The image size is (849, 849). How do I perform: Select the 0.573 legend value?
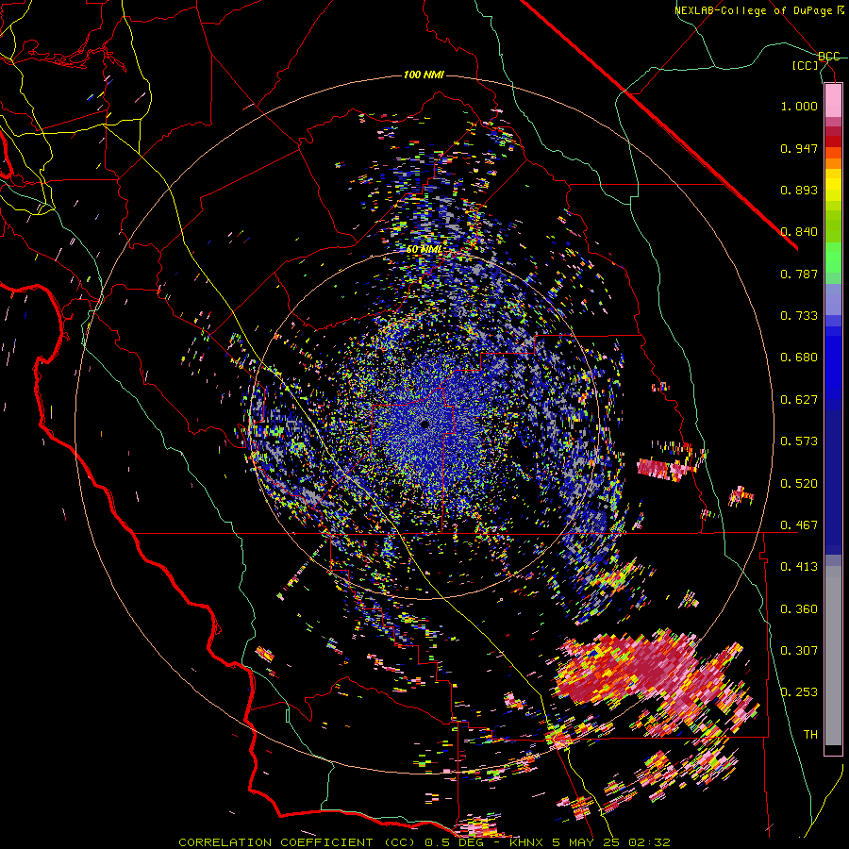pos(799,441)
